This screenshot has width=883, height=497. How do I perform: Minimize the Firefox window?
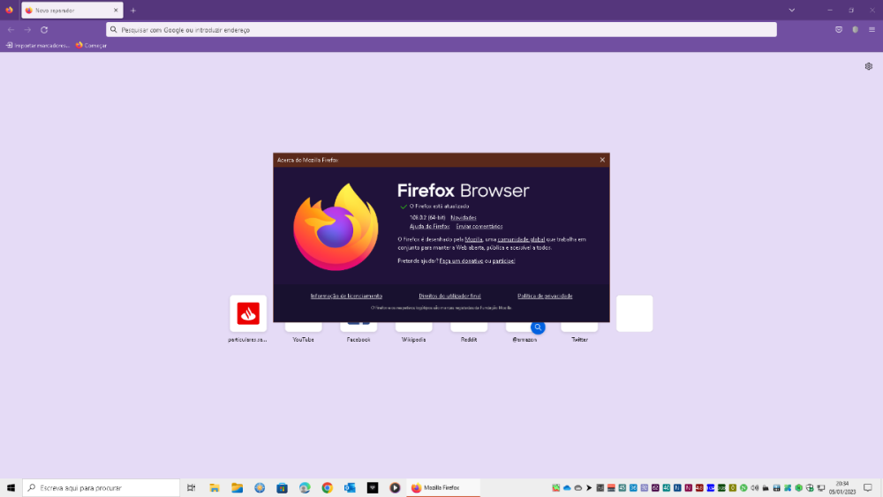(x=829, y=10)
